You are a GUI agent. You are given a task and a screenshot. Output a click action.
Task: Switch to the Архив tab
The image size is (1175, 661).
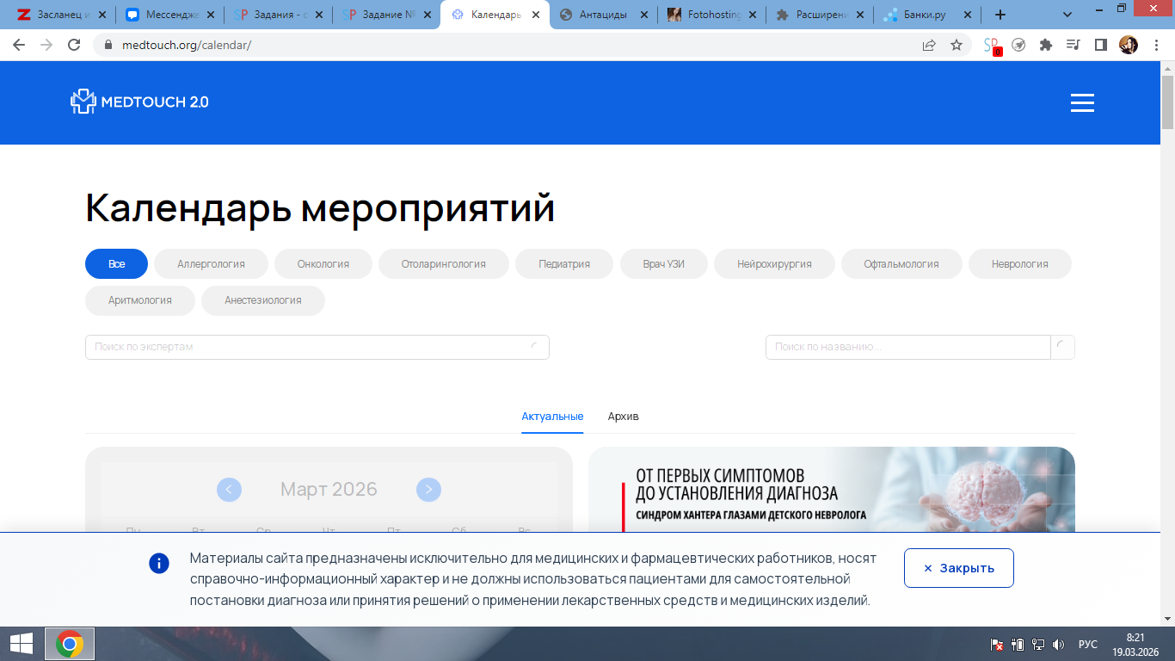pyautogui.click(x=623, y=417)
